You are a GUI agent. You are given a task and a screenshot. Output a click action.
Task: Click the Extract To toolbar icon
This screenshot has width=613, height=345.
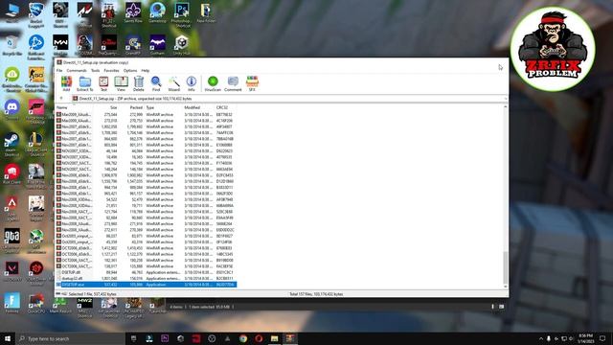coord(85,83)
